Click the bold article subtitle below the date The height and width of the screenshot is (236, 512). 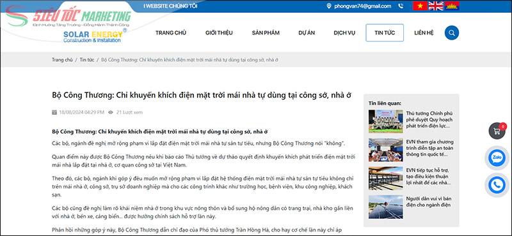(159, 131)
